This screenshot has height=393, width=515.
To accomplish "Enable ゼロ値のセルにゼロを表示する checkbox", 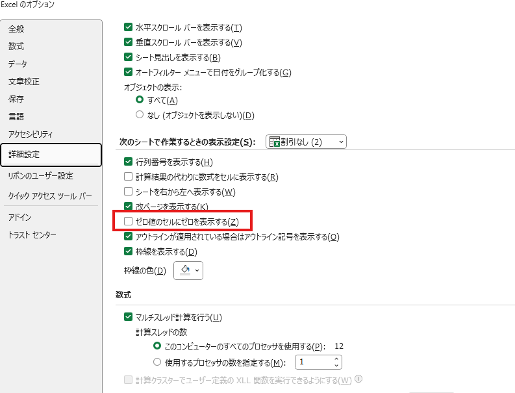I will [x=128, y=222].
